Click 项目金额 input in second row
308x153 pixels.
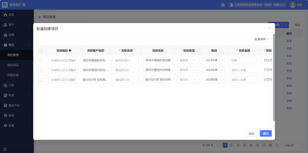243,70
